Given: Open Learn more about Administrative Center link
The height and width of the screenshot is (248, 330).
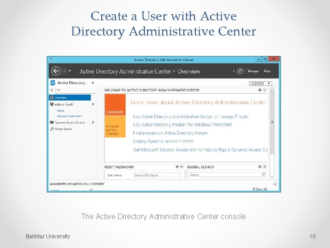Looking at the screenshot, I should coord(198,102).
